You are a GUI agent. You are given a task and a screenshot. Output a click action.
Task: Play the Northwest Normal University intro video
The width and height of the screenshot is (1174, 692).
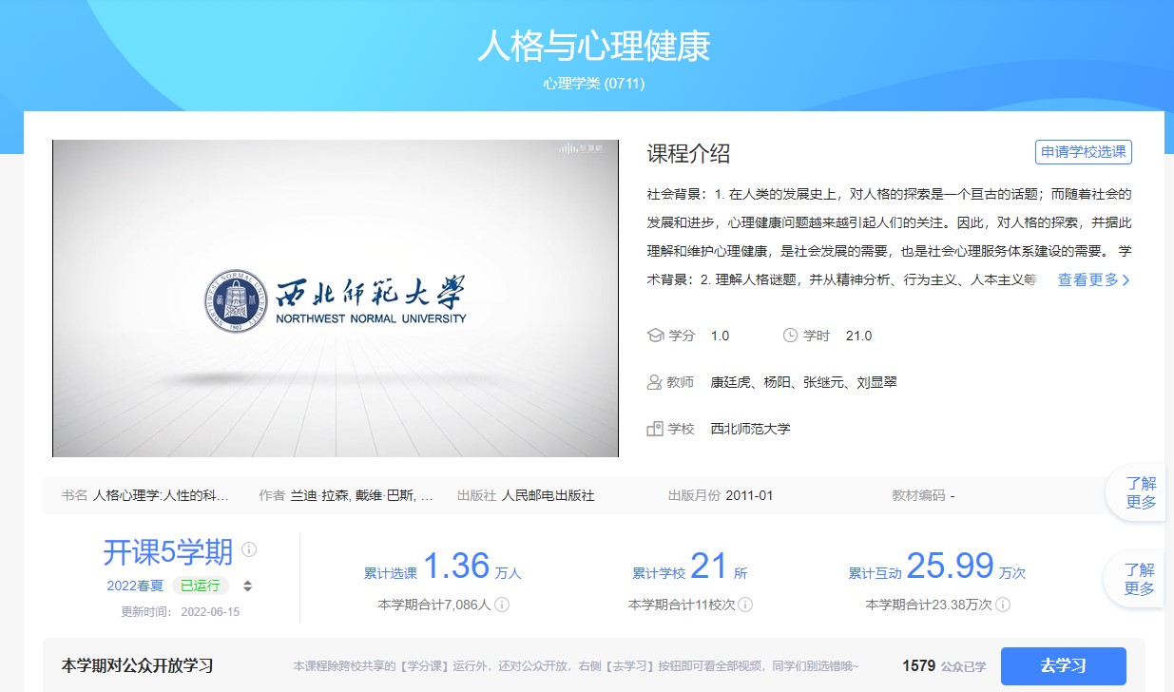coord(336,298)
